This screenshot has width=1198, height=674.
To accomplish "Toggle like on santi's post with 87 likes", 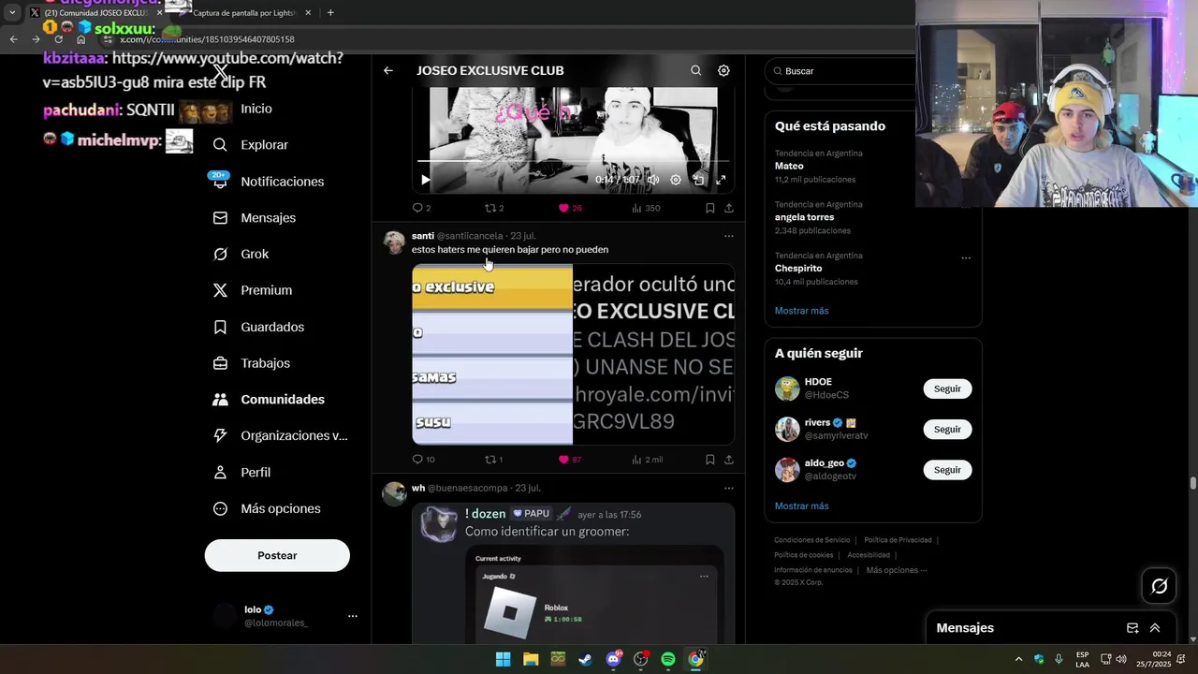I will [x=570, y=460].
